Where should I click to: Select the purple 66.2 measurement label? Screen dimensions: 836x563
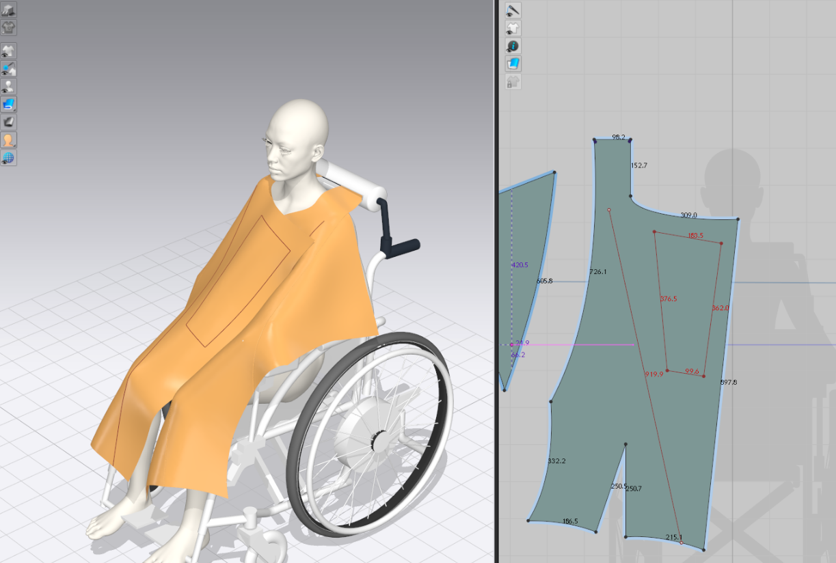[518, 355]
